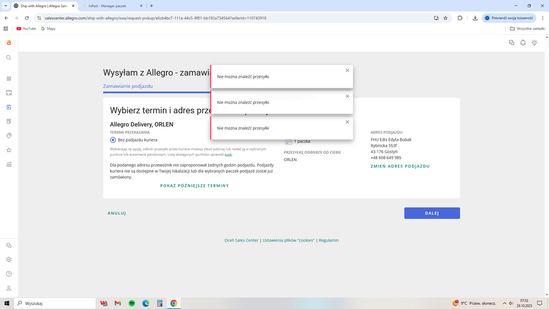Click the price tag icon in the sidebar
The image size is (549, 309).
(x=9, y=136)
